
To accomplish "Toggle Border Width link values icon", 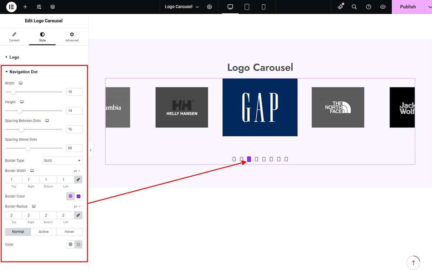I will point(78,180).
